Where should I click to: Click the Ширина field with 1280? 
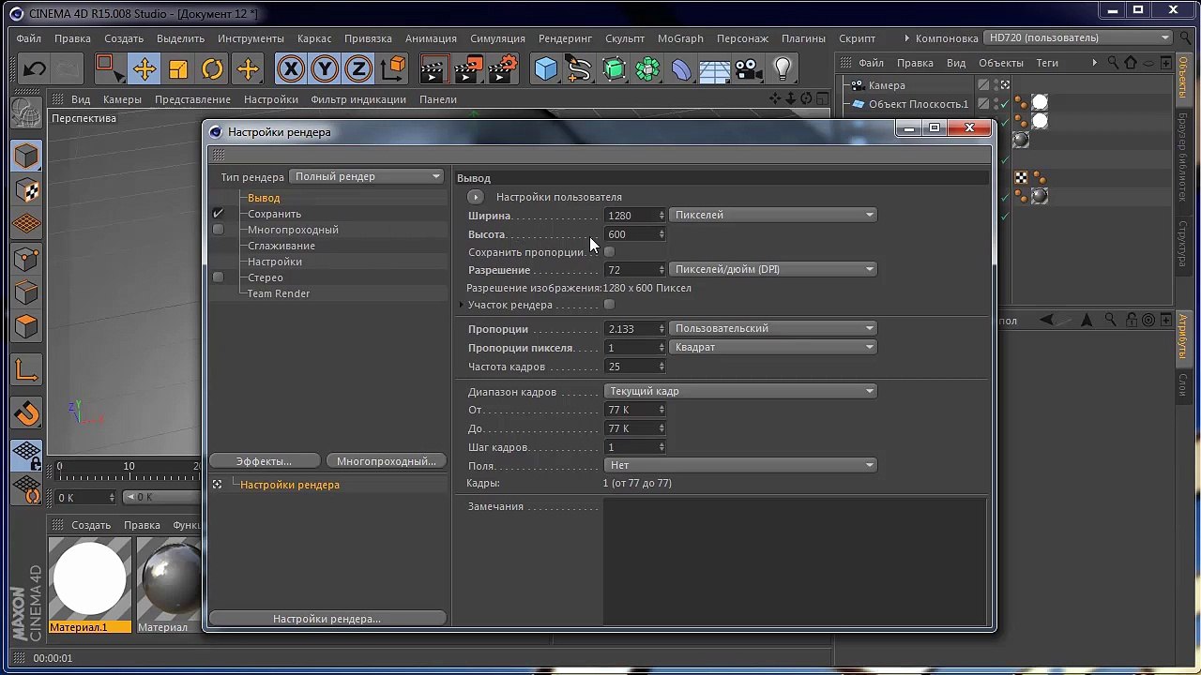click(x=631, y=216)
